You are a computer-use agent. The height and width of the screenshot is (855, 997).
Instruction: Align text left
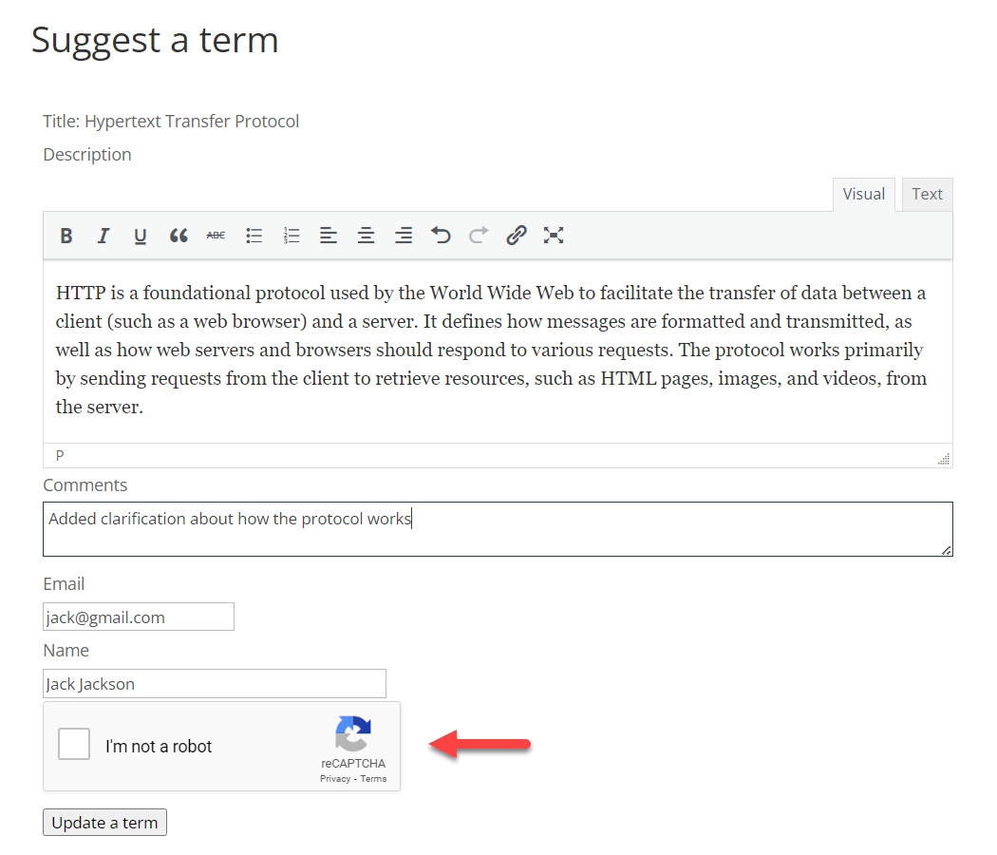(329, 236)
